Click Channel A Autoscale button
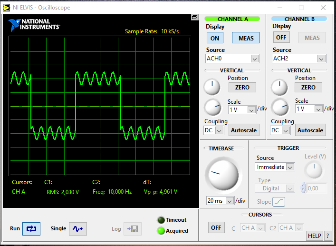 pyautogui.click(x=244, y=130)
